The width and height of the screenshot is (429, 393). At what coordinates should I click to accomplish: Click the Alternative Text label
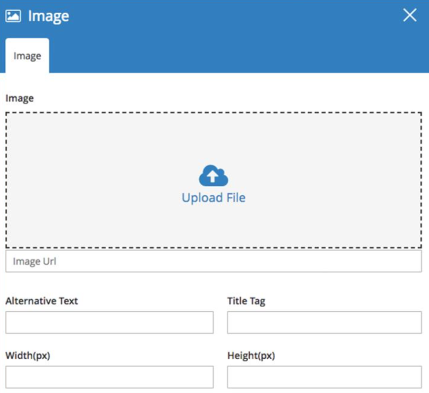pyautogui.click(x=42, y=301)
